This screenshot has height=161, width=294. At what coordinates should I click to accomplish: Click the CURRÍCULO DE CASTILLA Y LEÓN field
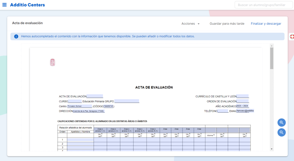(x=243, y=97)
